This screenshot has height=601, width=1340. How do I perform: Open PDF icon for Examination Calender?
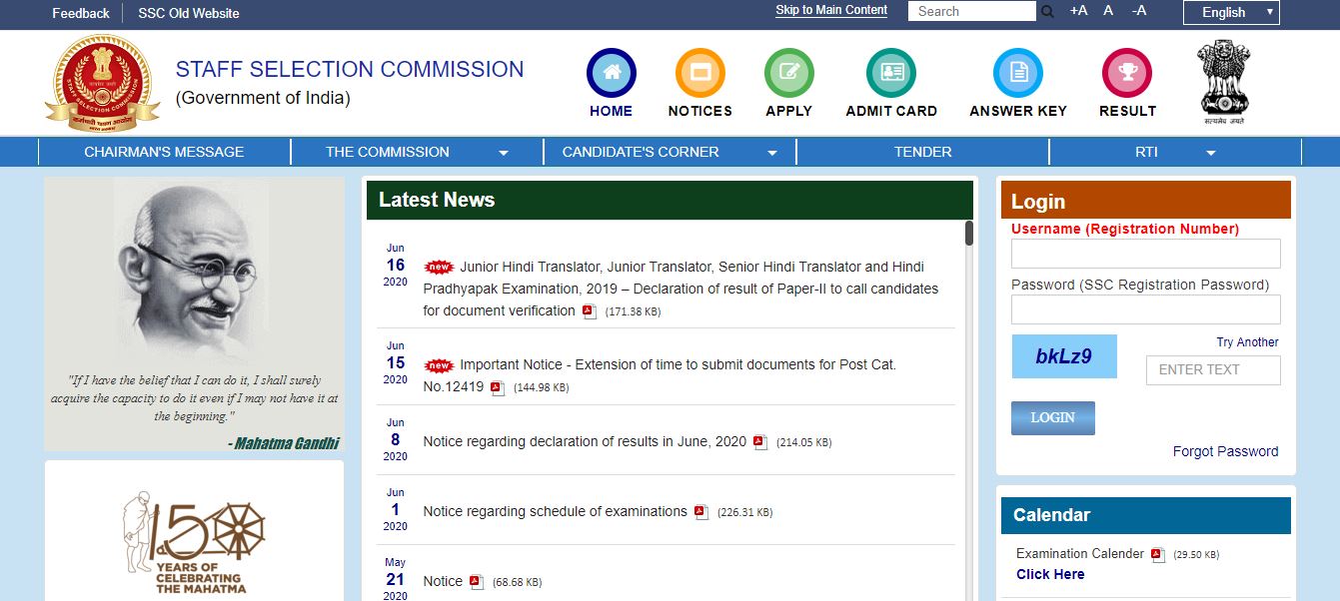pyautogui.click(x=1157, y=554)
